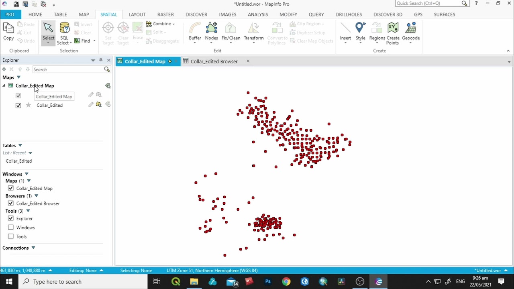Switch to Collar_Edited Browser tab
The image size is (514, 289).
pos(214,61)
